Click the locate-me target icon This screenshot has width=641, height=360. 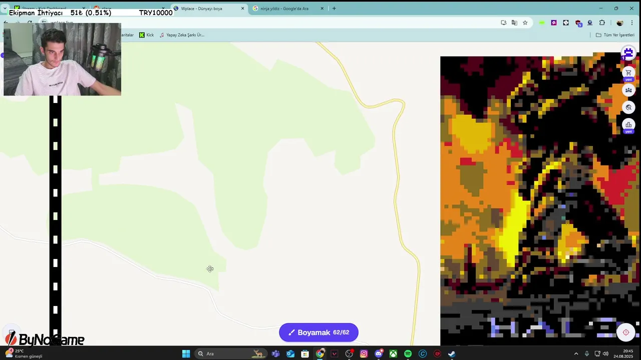625,332
